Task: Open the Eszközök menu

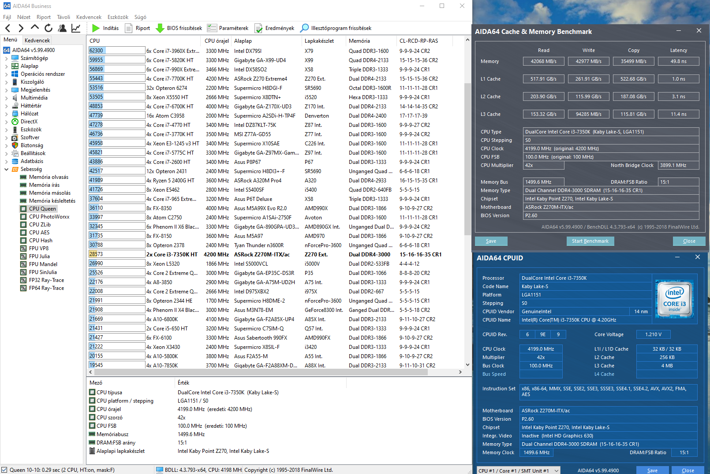Action: [118, 17]
